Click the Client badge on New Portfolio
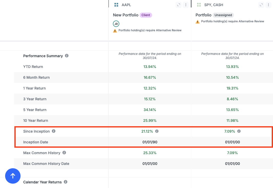The width and height of the screenshot is (273, 188). point(146,15)
